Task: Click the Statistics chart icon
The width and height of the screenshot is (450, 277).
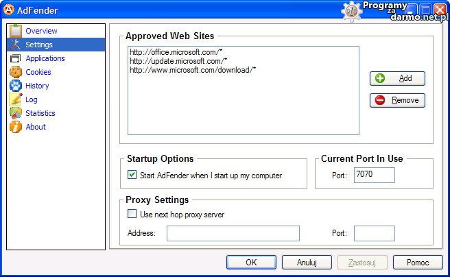Action: click(x=15, y=113)
